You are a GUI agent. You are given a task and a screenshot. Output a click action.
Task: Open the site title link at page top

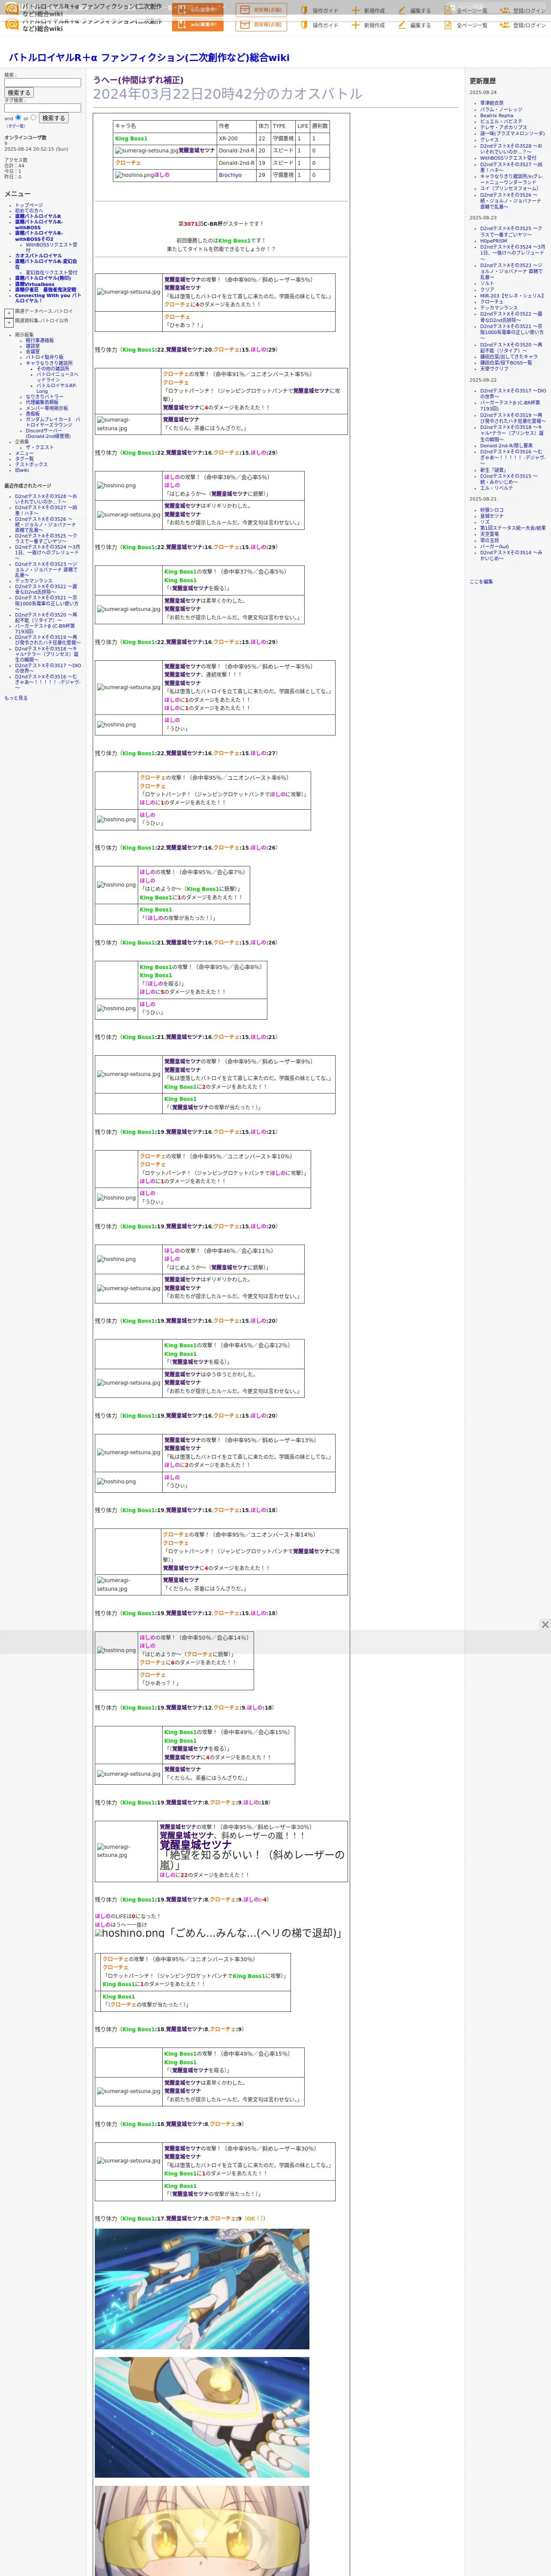[x=149, y=58]
